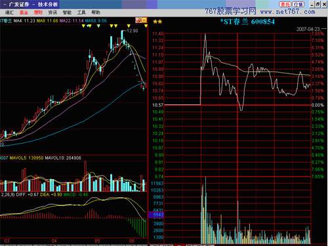Image resolution: width=328 pixels, height=246 pixels.
Task: Open the 智能 menu
Action: (x=67, y=12)
